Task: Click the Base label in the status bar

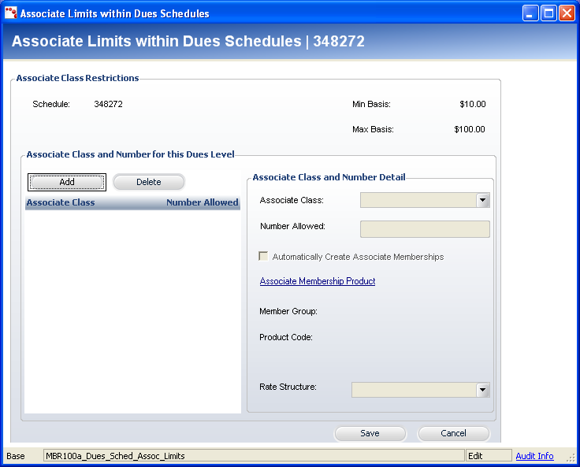Action: coord(16,456)
